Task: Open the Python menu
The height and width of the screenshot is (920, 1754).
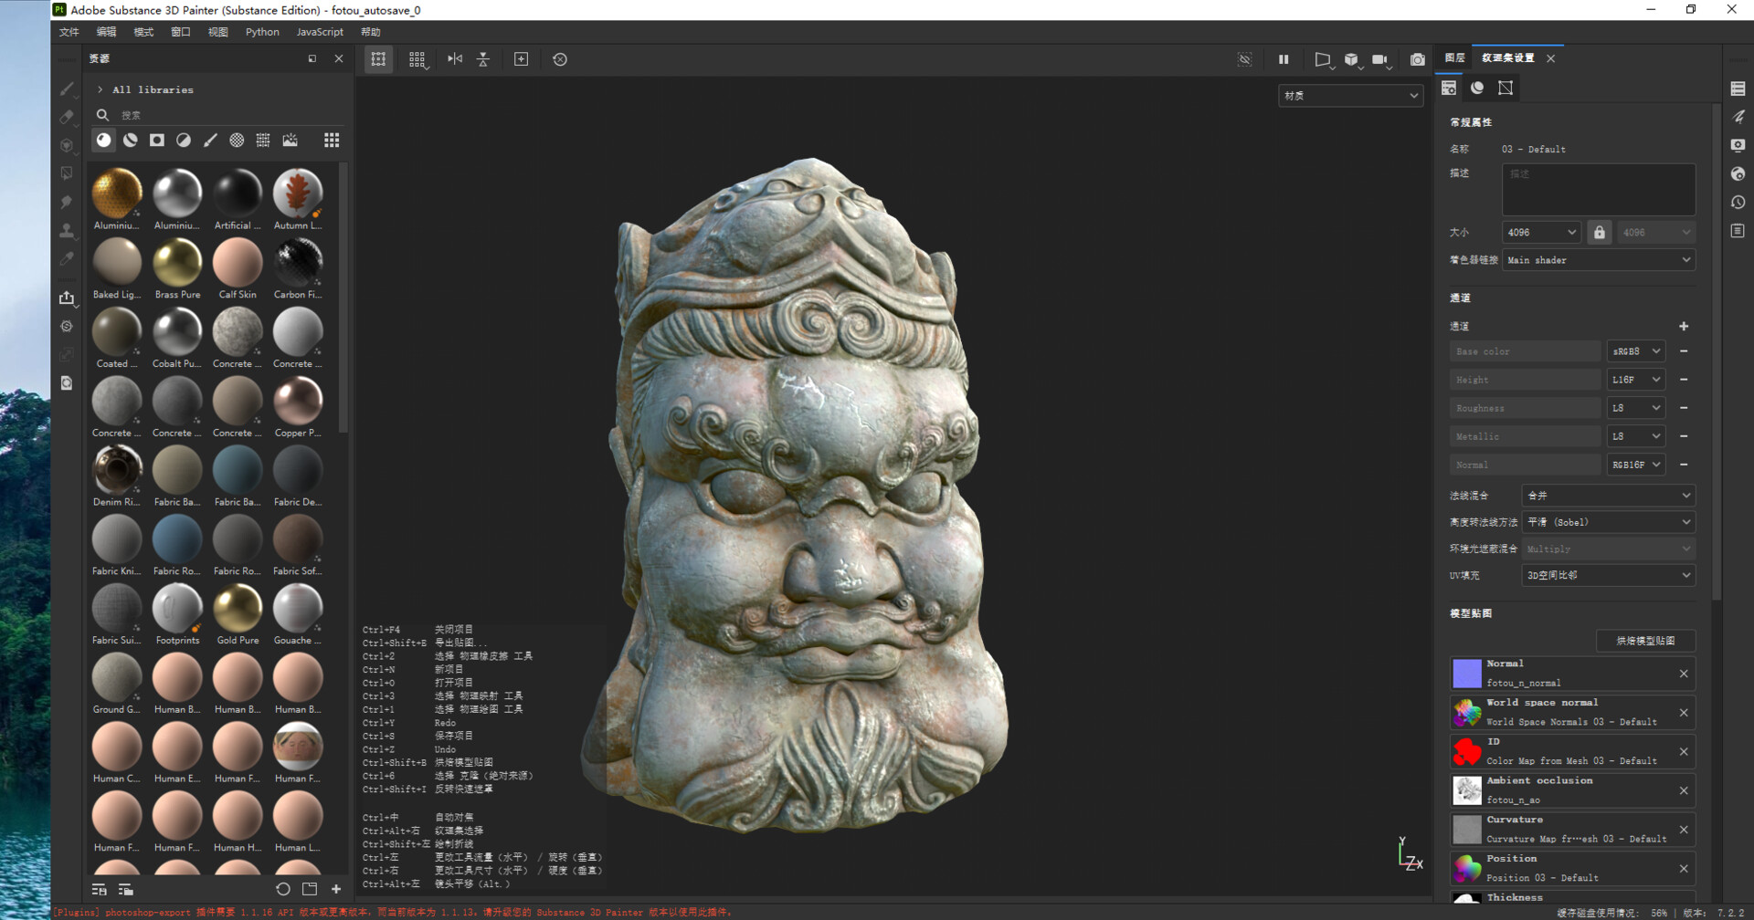Action: point(262,32)
